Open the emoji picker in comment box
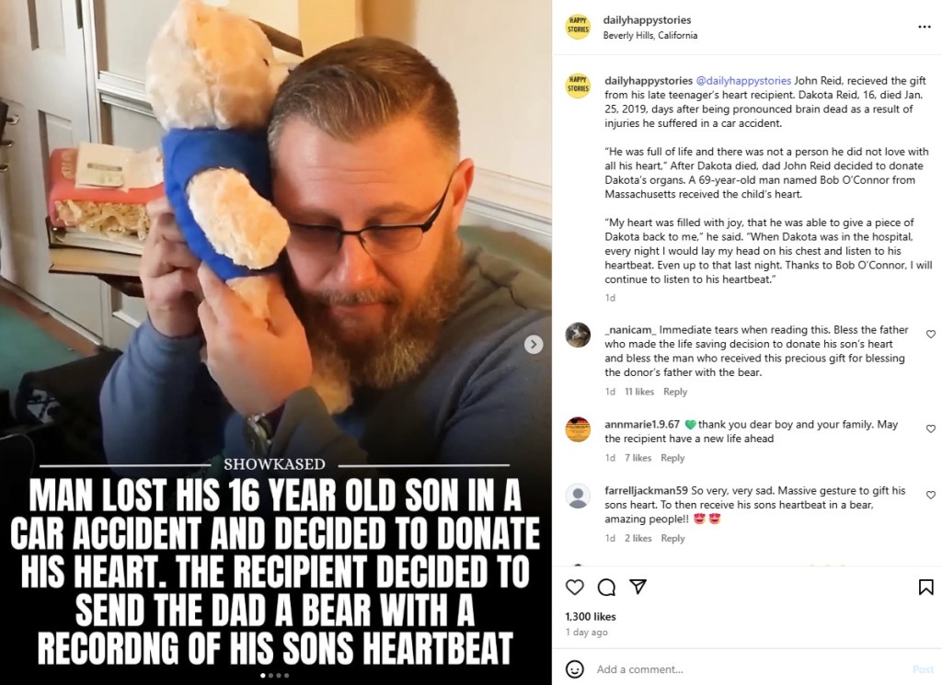Viewport: 942px width, 685px height. pyautogui.click(x=575, y=668)
